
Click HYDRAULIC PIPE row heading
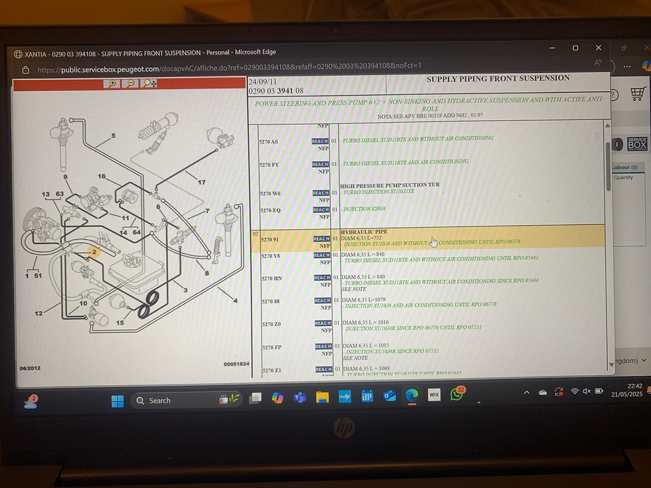pyautogui.click(x=364, y=232)
